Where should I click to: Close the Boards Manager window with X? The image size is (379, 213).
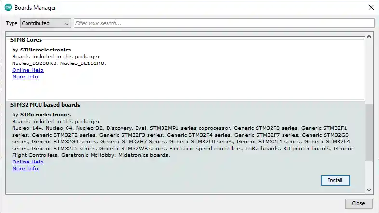(x=371, y=8)
